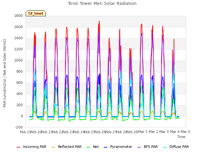Click the purple BF5 PAR legend swatch
The width and height of the screenshot is (205, 153).
(139, 147)
